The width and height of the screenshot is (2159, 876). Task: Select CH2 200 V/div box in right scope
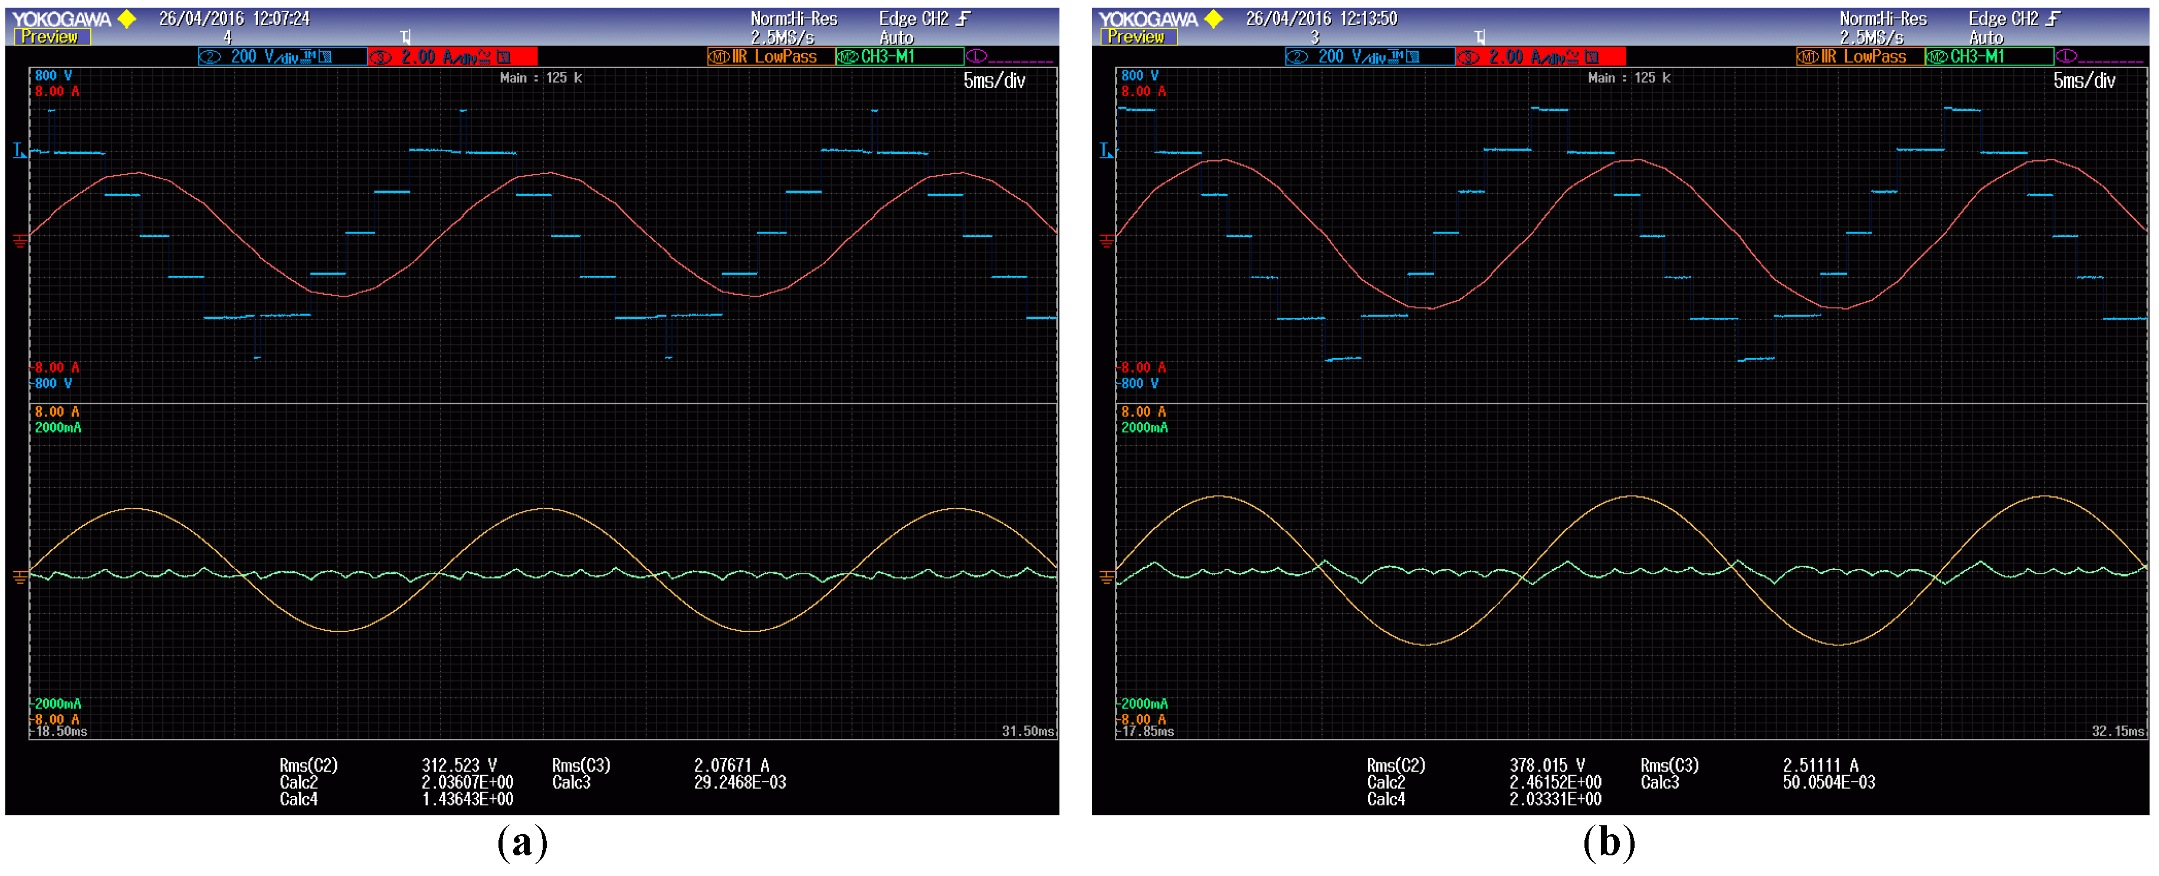pyautogui.click(x=1370, y=57)
